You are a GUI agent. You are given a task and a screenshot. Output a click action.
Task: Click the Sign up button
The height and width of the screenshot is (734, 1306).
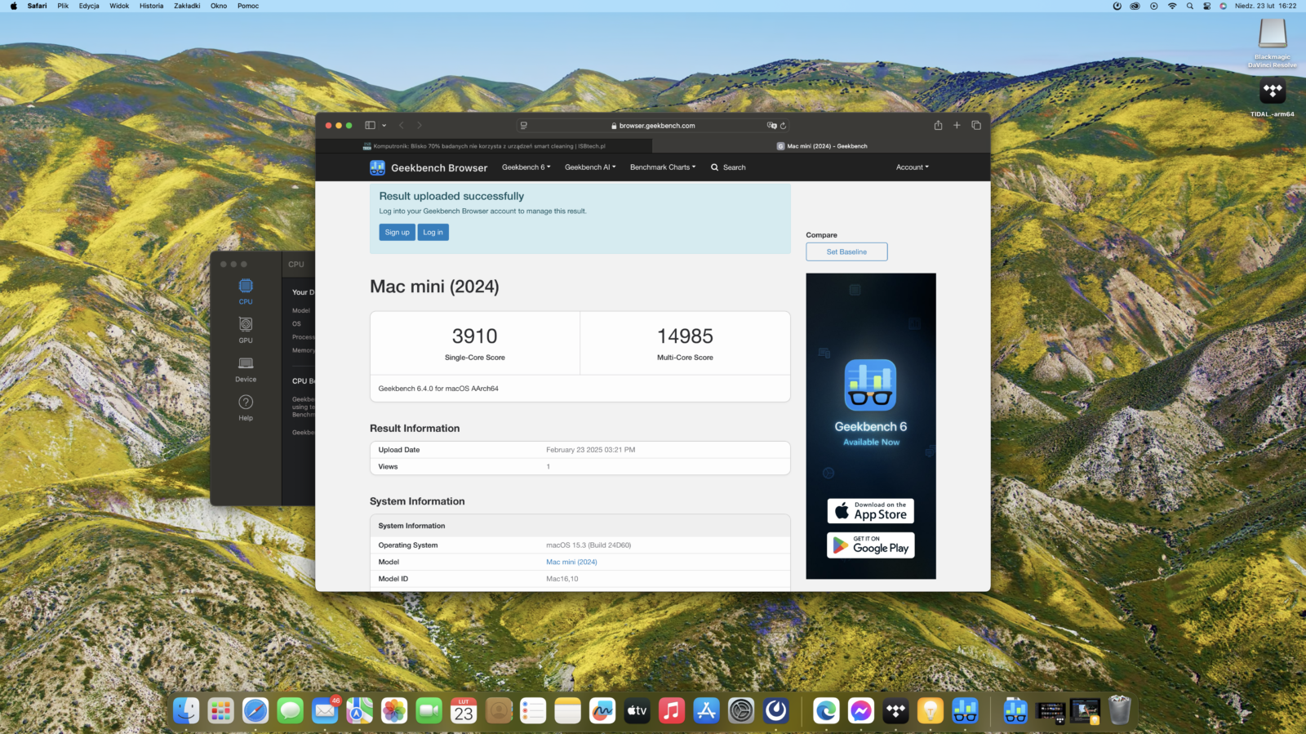(397, 233)
